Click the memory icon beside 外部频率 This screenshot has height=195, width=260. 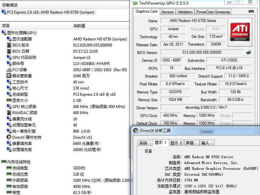9,180
